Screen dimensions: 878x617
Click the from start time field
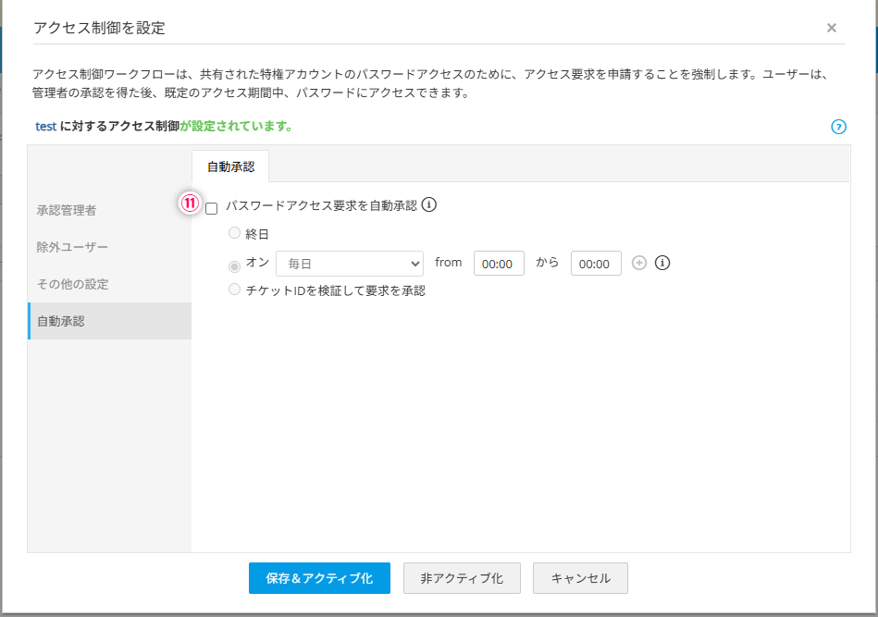click(x=499, y=264)
